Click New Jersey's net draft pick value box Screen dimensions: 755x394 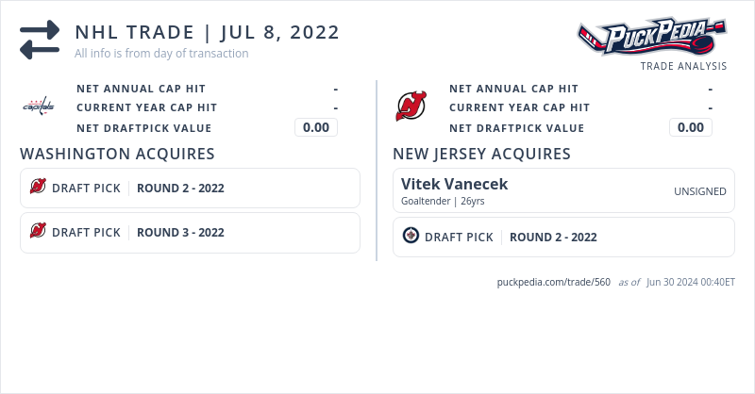tap(691, 127)
